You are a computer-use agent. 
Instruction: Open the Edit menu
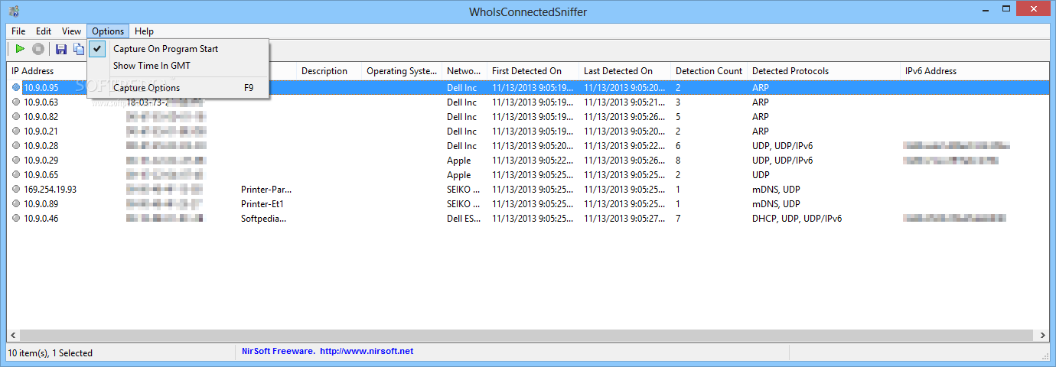44,31
